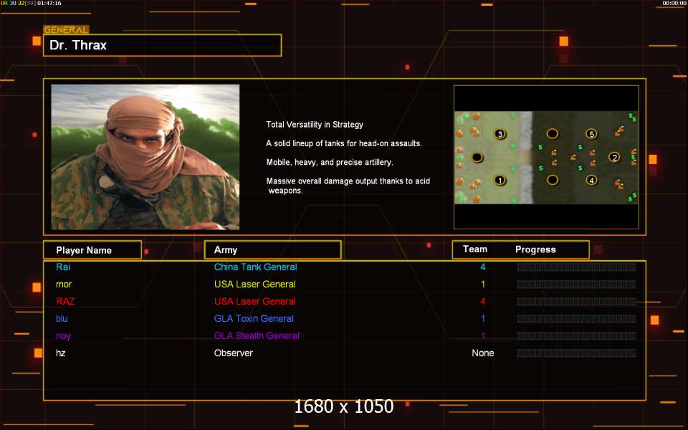
Task: Click GLA Toxin General army entry
Action: pos(254,318)
